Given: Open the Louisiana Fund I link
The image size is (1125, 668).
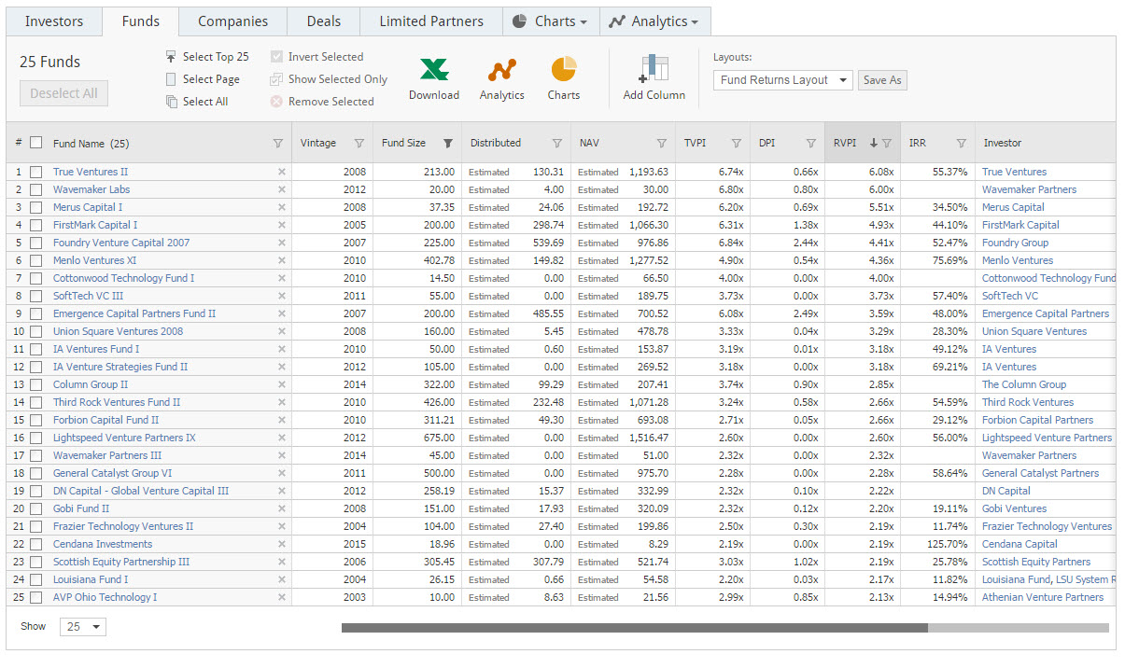Looking at the screenshot, I should click(x=91, y=580).
